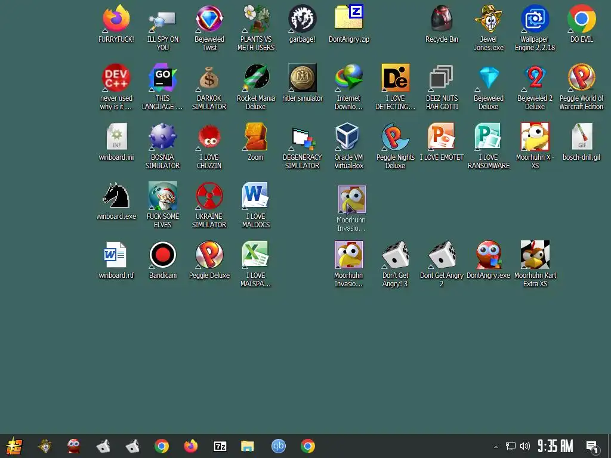Click the DontAngry icon in the taskbar
The width and height of the screenshot is (611, 458).
pyautogui.click(x=73, y=446)
